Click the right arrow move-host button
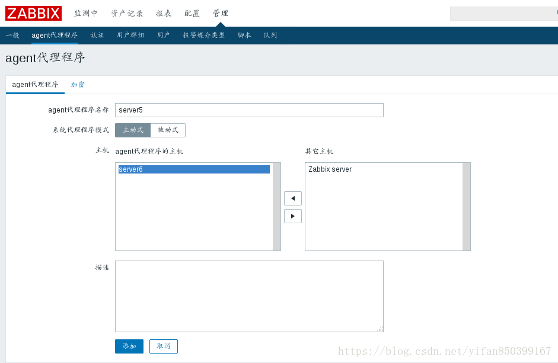Screen dimensions: 558x363 click(293, 216)
